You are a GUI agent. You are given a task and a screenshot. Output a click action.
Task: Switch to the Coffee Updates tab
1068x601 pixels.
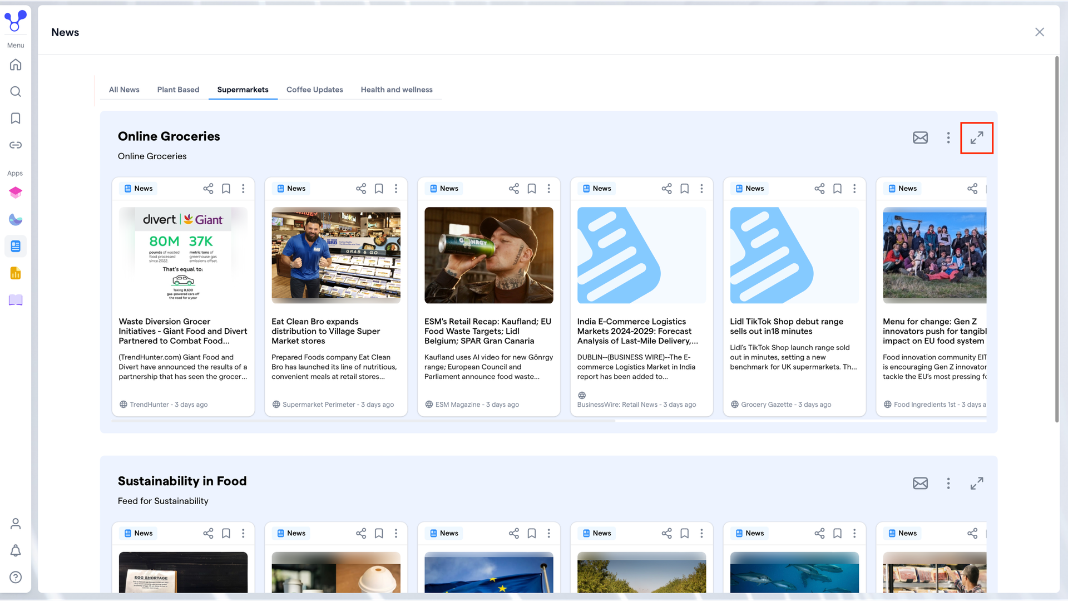(x=315, y=90)
